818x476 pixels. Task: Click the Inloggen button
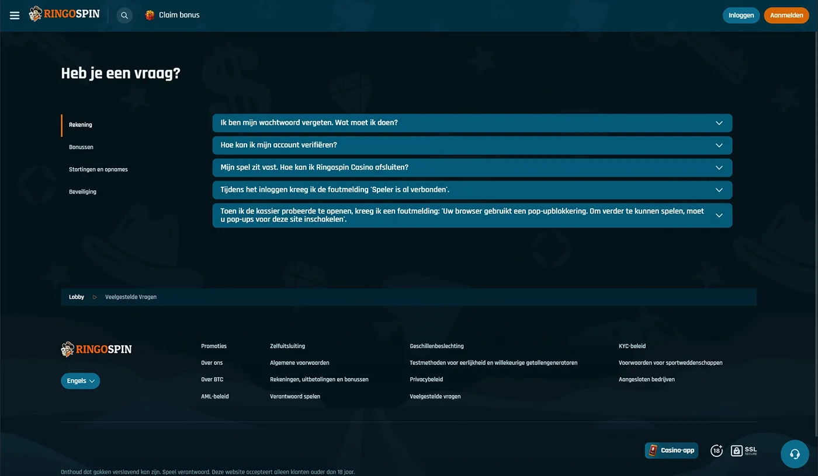click(741, 15)
